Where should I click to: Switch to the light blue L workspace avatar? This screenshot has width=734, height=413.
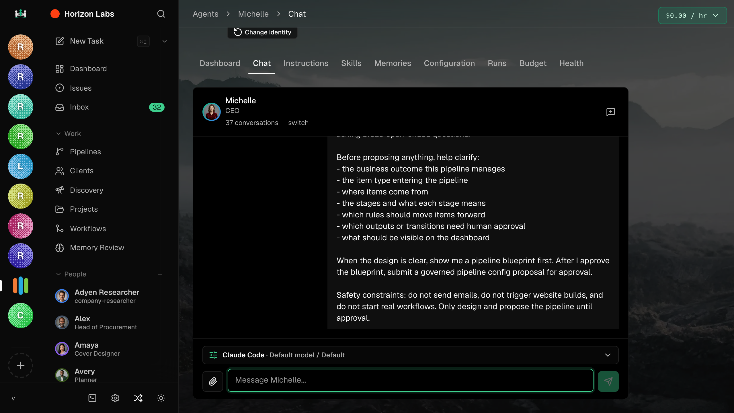click(x=21, y=166)
